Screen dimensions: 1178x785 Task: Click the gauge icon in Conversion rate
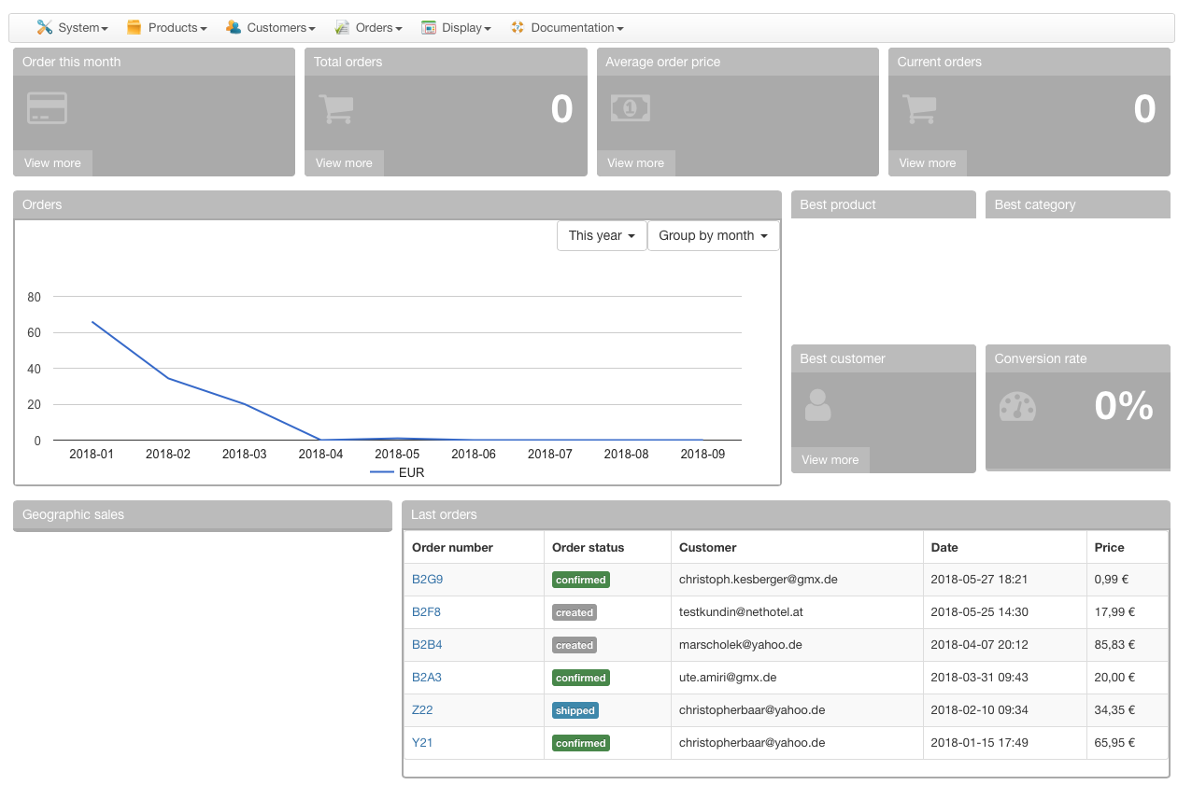click(x=1017, y=406)
